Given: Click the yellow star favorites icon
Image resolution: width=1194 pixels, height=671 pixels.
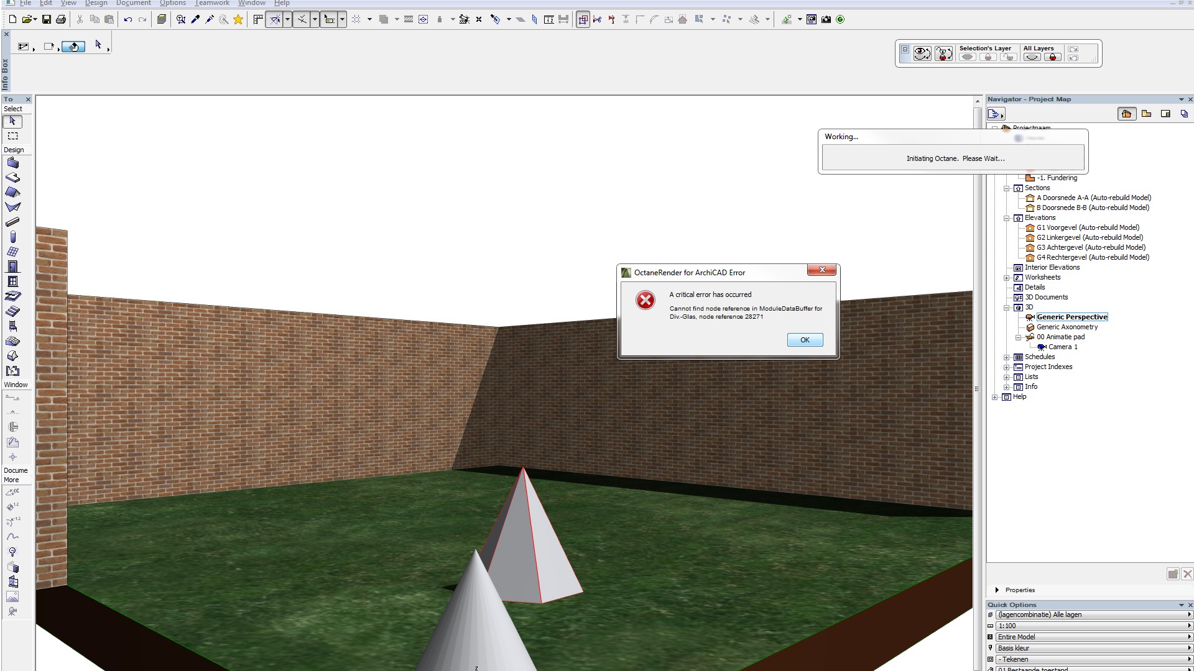Looking at the screenshot, I should click(x=238, y=19).
